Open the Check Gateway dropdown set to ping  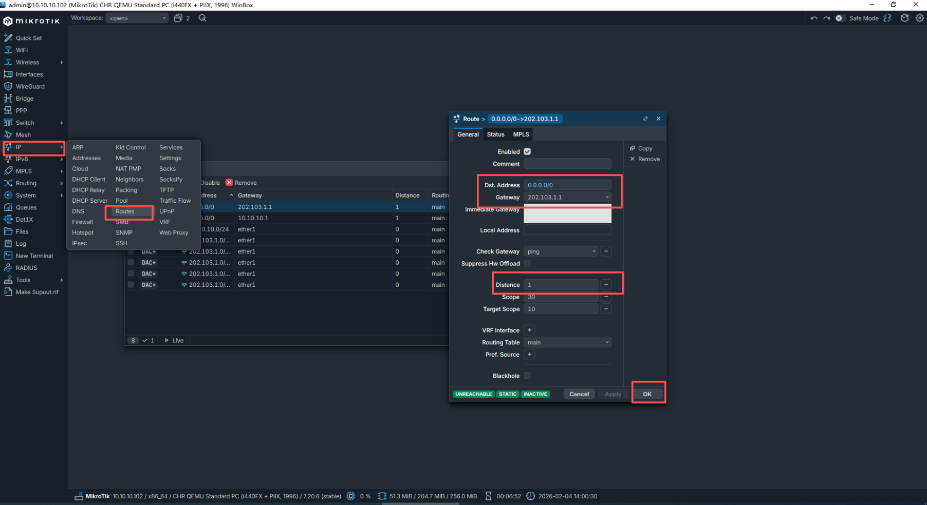point(594,251)
